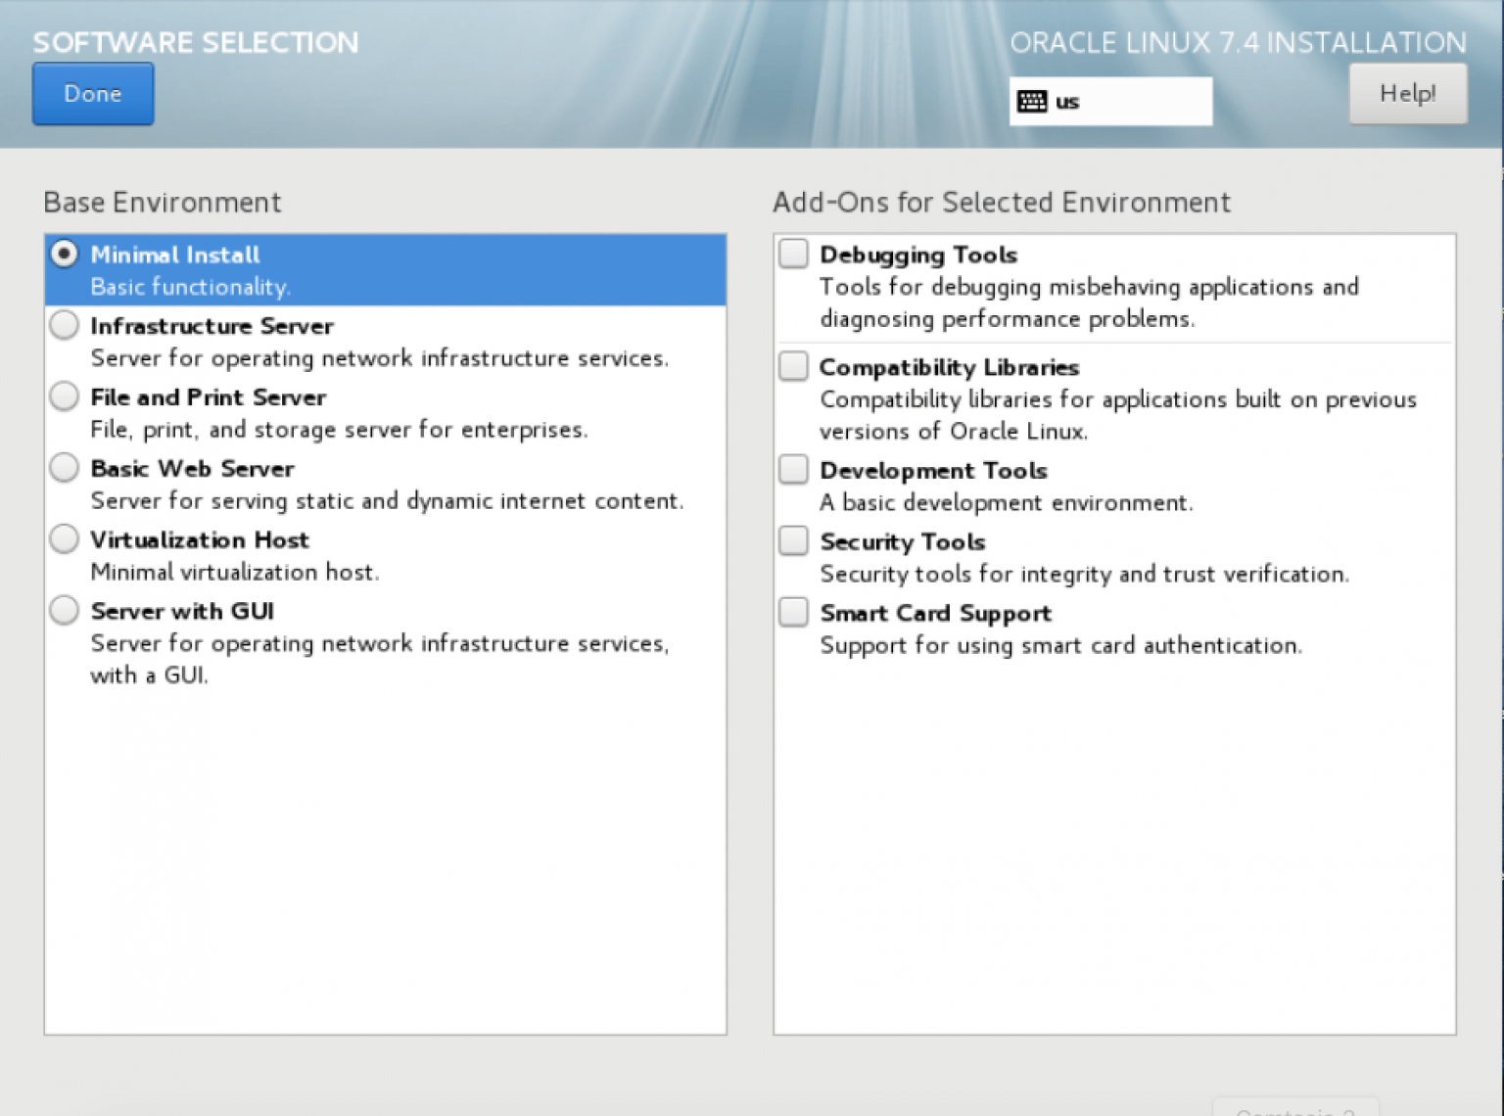Tick the Compatibility Libraries checkbox
Screen dimensions: 1504x1116
(x=793, y=366)
